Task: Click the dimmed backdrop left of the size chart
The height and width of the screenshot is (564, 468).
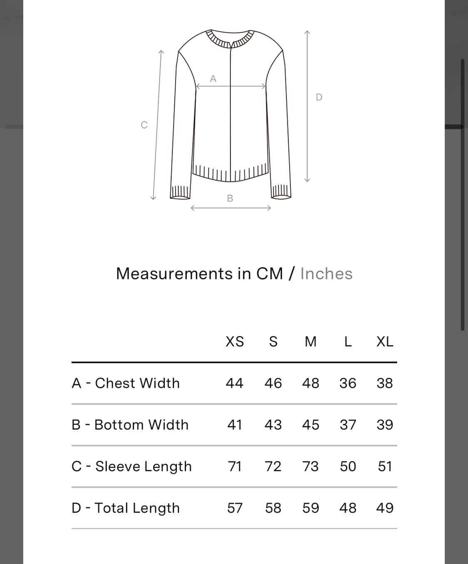Action: coord(11,291)
